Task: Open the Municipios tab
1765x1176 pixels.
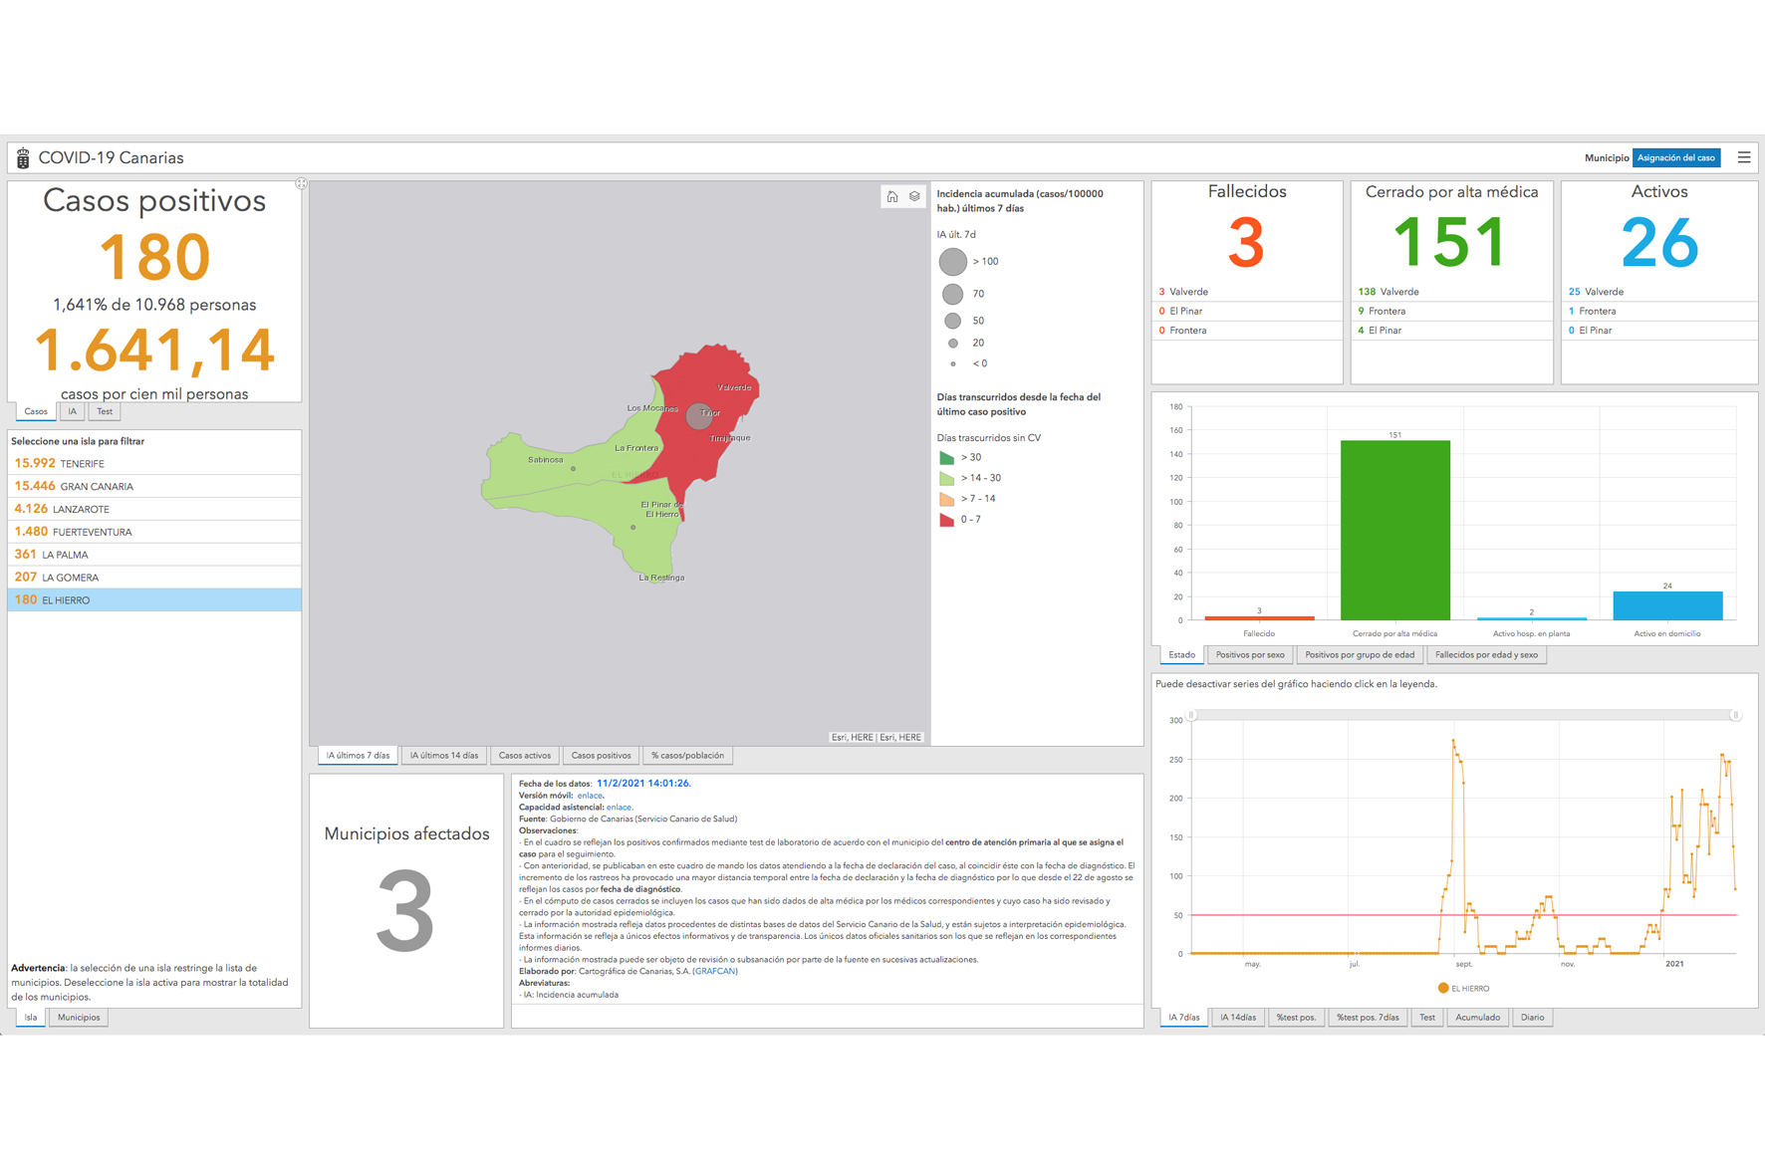Action: (x=79, y=1018)
